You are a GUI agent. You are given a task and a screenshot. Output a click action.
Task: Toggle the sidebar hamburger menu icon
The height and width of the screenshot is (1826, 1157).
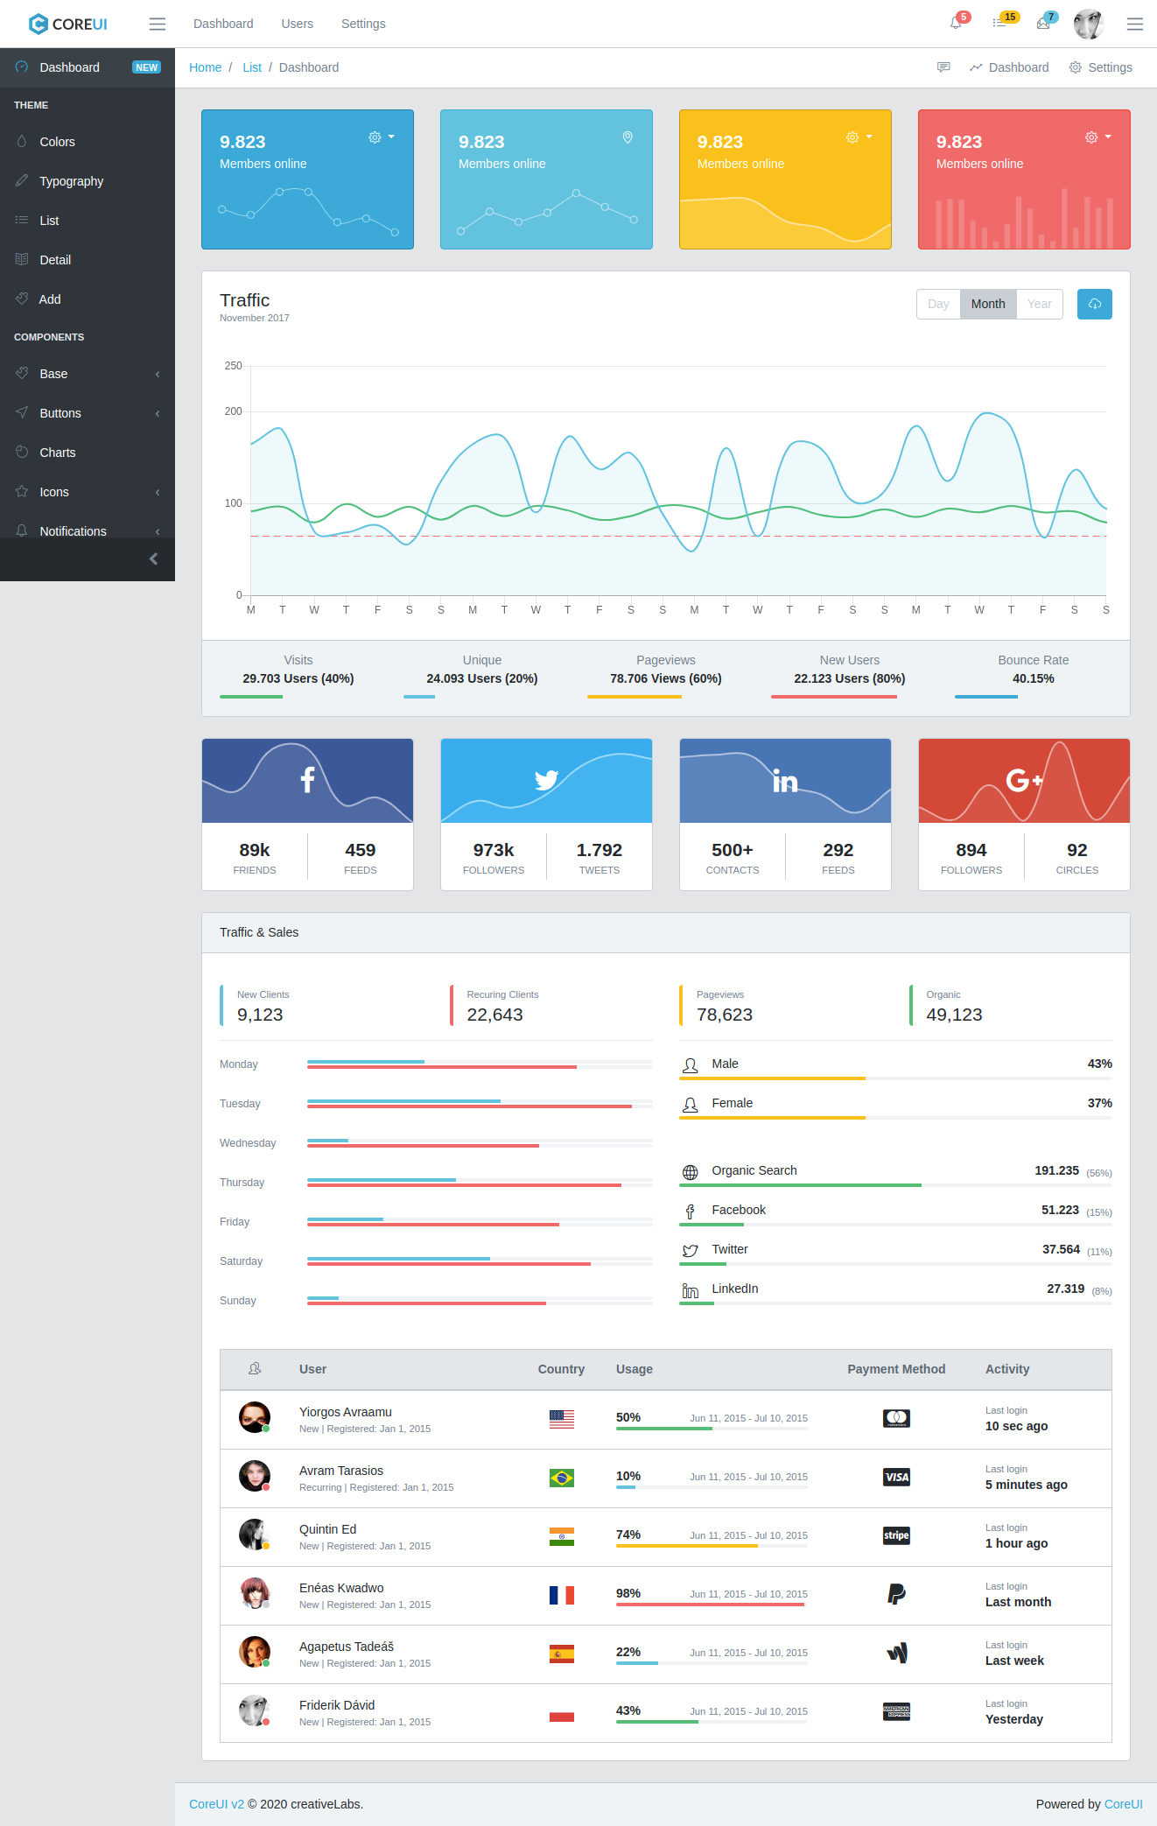click(x=158, y=24)
